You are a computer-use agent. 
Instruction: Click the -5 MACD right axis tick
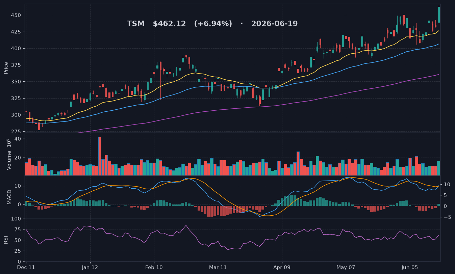pos(447,217)
